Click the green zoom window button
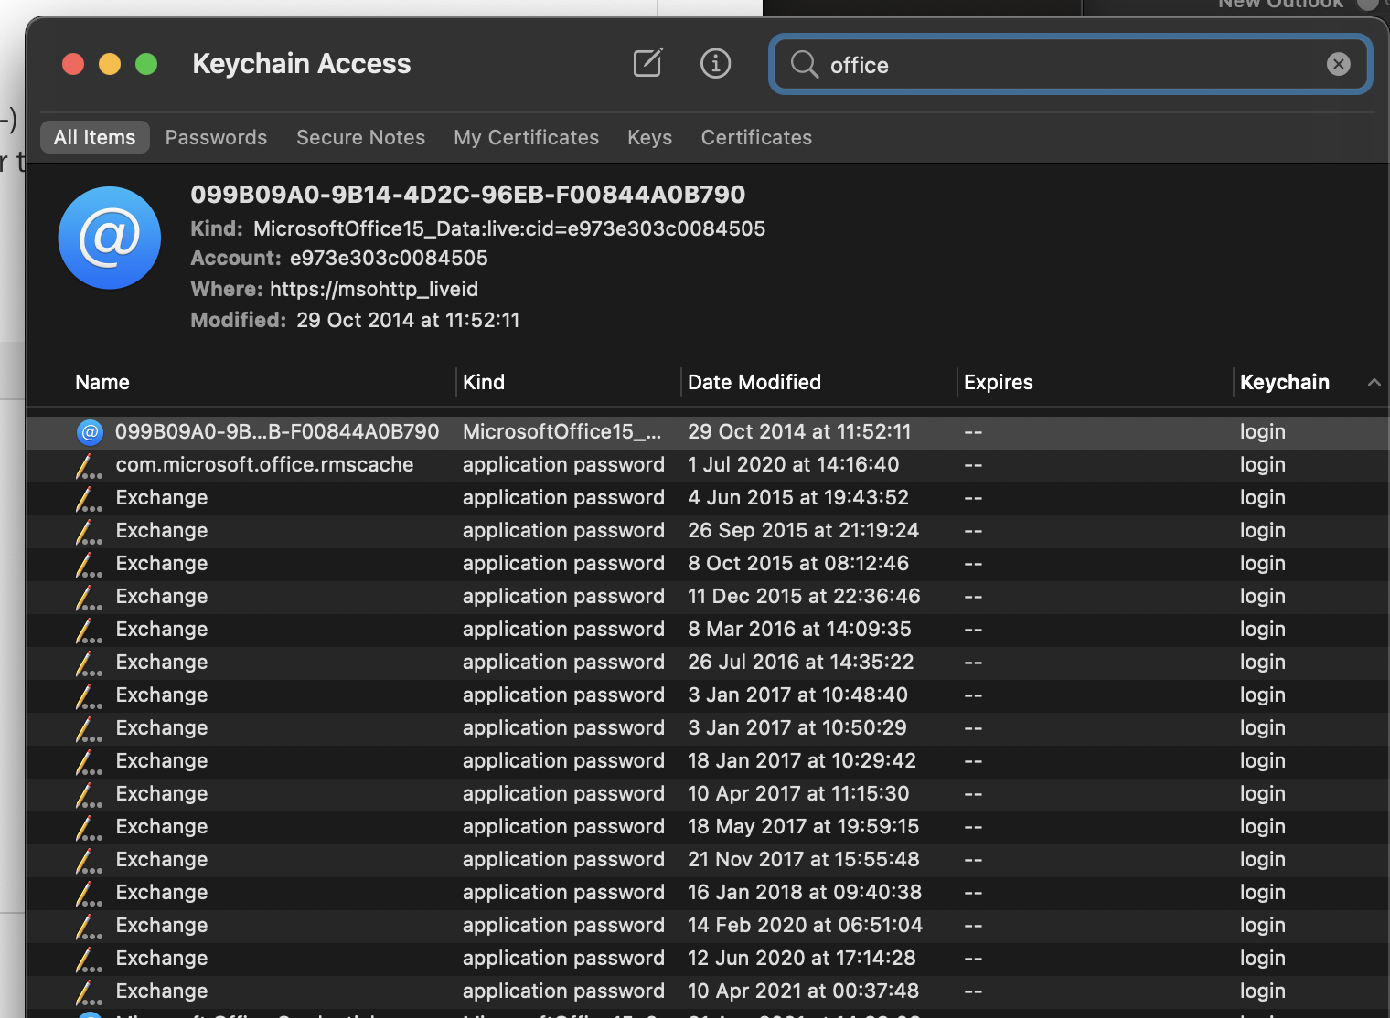Viewport: 1390px width, 1018px height. (146, 64)
